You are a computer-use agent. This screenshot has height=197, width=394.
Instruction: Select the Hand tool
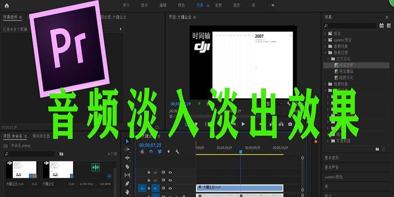(127, 192)
